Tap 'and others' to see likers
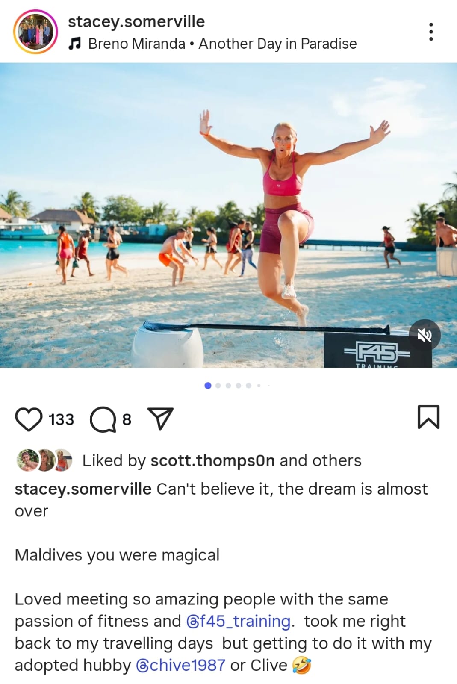 321,460
